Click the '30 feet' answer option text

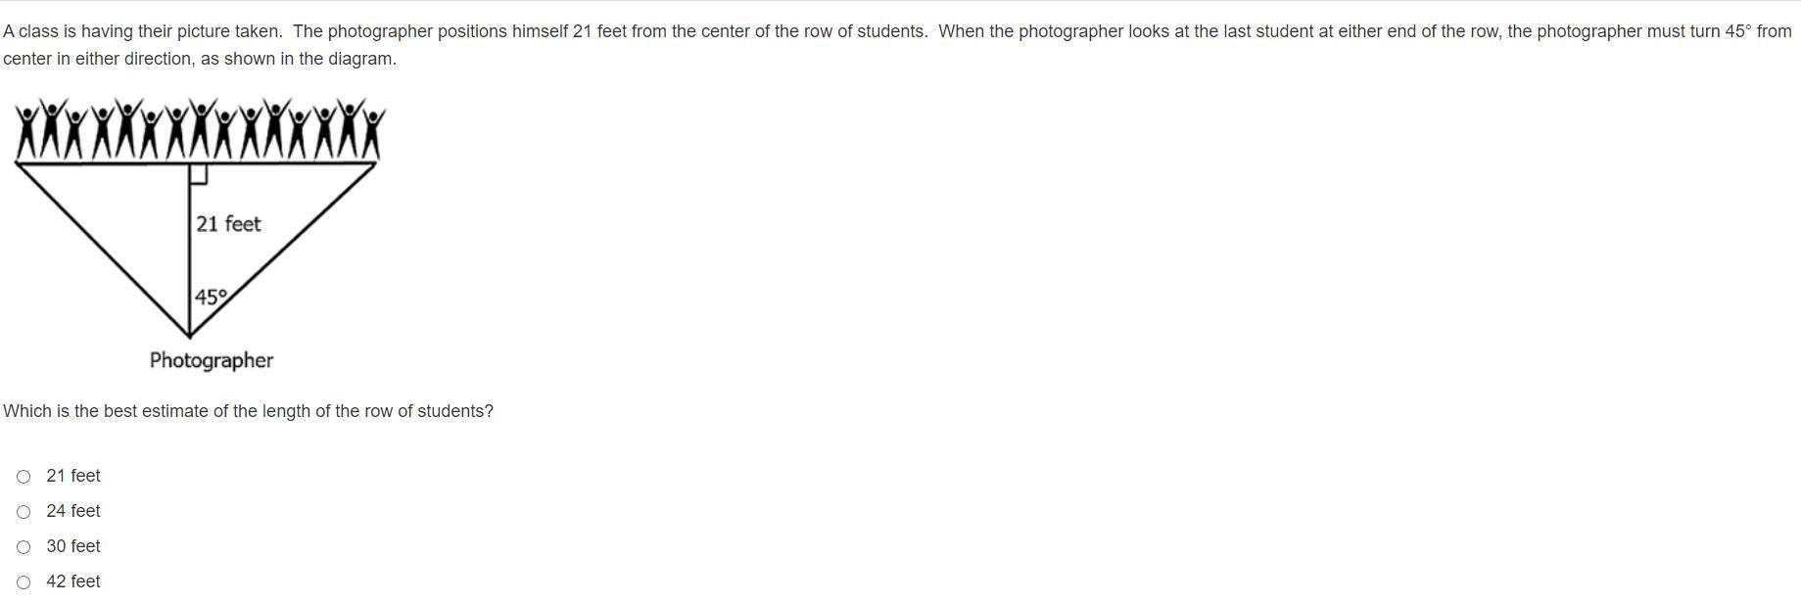point(73,546)
